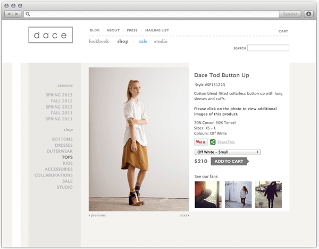View the Cart link
319x249 pixels.
pos(283,31)
